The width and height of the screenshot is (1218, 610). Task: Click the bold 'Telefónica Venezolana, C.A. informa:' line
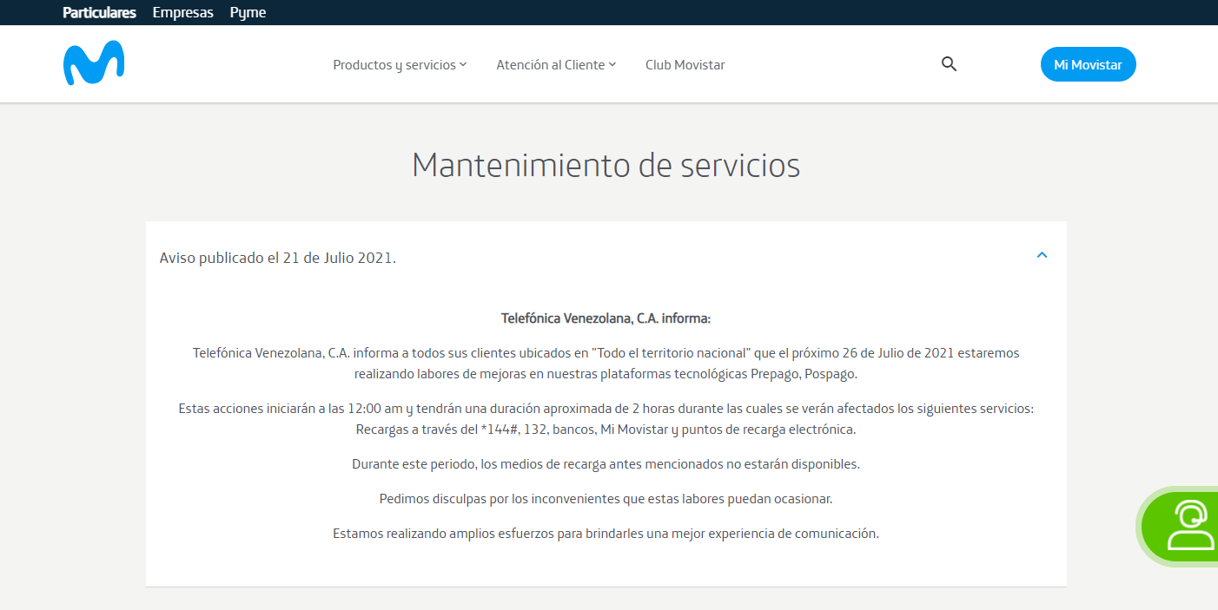point(606,318)
